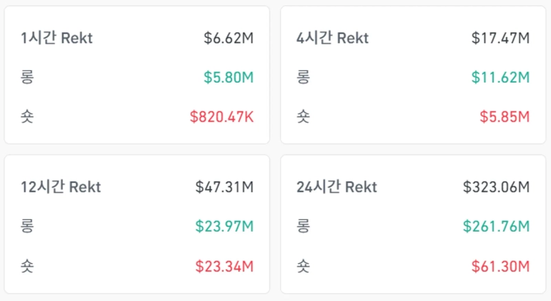Click the $5.80M long value
Image resolution: width=551 pixels, height=301 pixels.
(229, 78)
